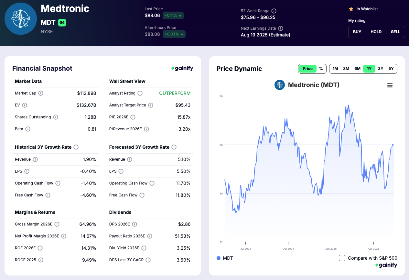This screenshot has height=280, width=409.
Task: Open info icon beside Net Profit Margin 2026E
Action: 64,236
